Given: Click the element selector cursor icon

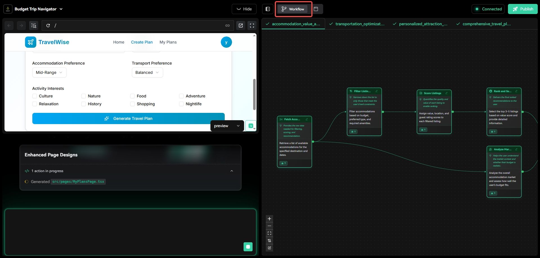Looking at the screenshot, I should point(34,26).
